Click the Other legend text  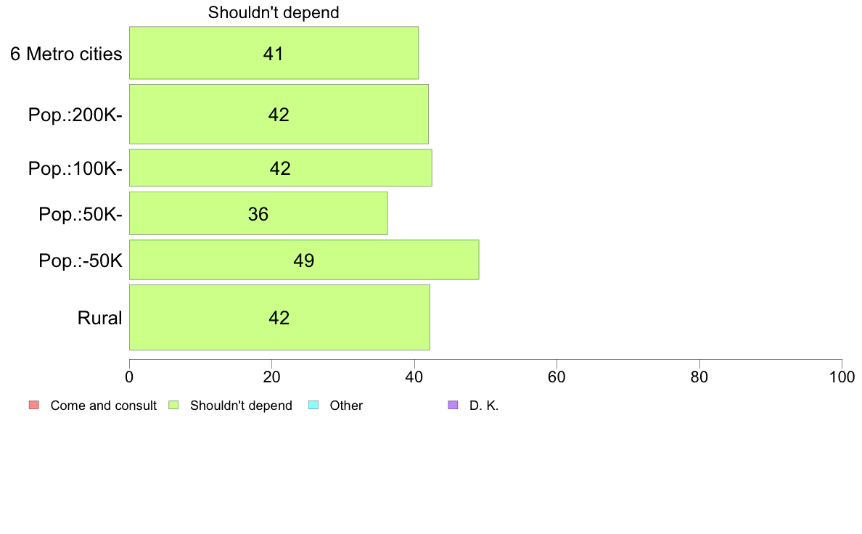(346, 406)
